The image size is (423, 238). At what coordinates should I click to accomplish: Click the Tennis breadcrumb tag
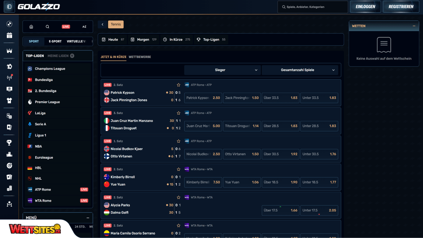click(116, 24)
